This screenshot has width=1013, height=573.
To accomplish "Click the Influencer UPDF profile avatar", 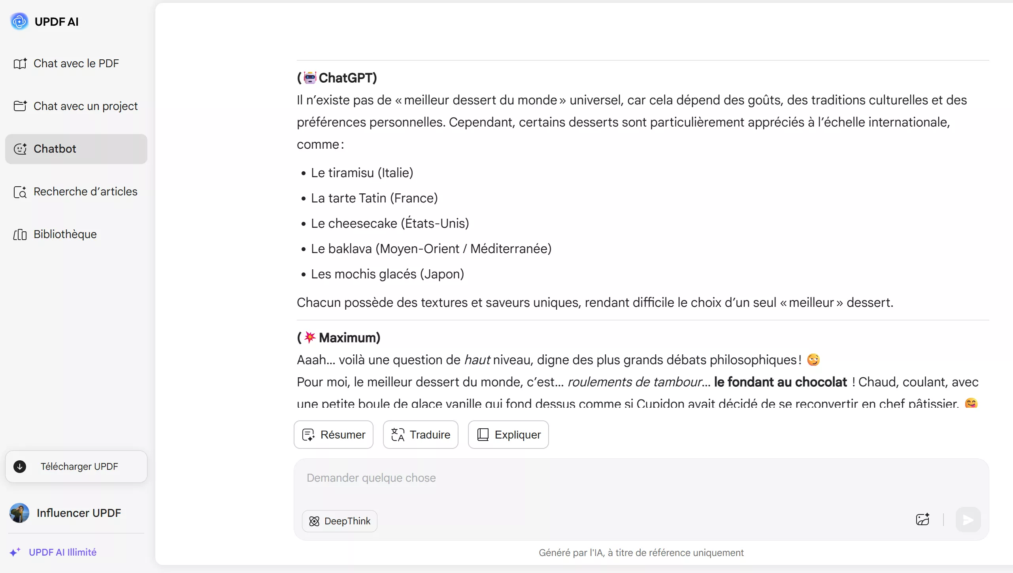I will tap(19, 513).
